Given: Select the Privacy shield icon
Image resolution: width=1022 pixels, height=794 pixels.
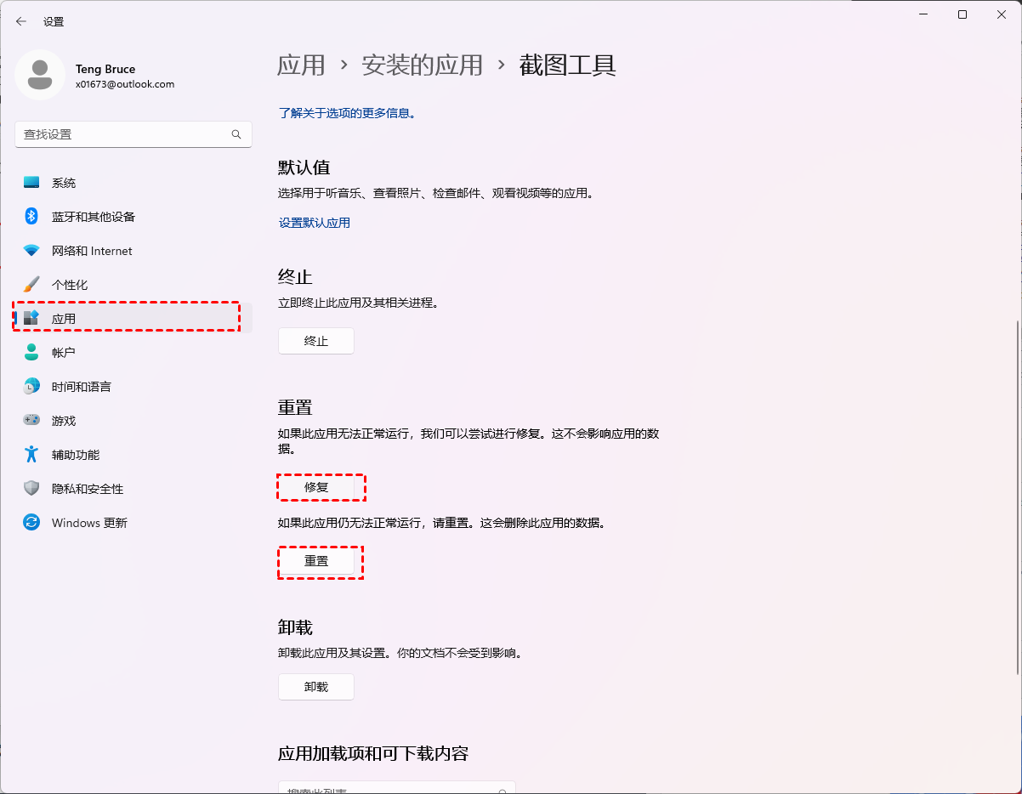Looking at the screenshot, I should click(31, 489).
